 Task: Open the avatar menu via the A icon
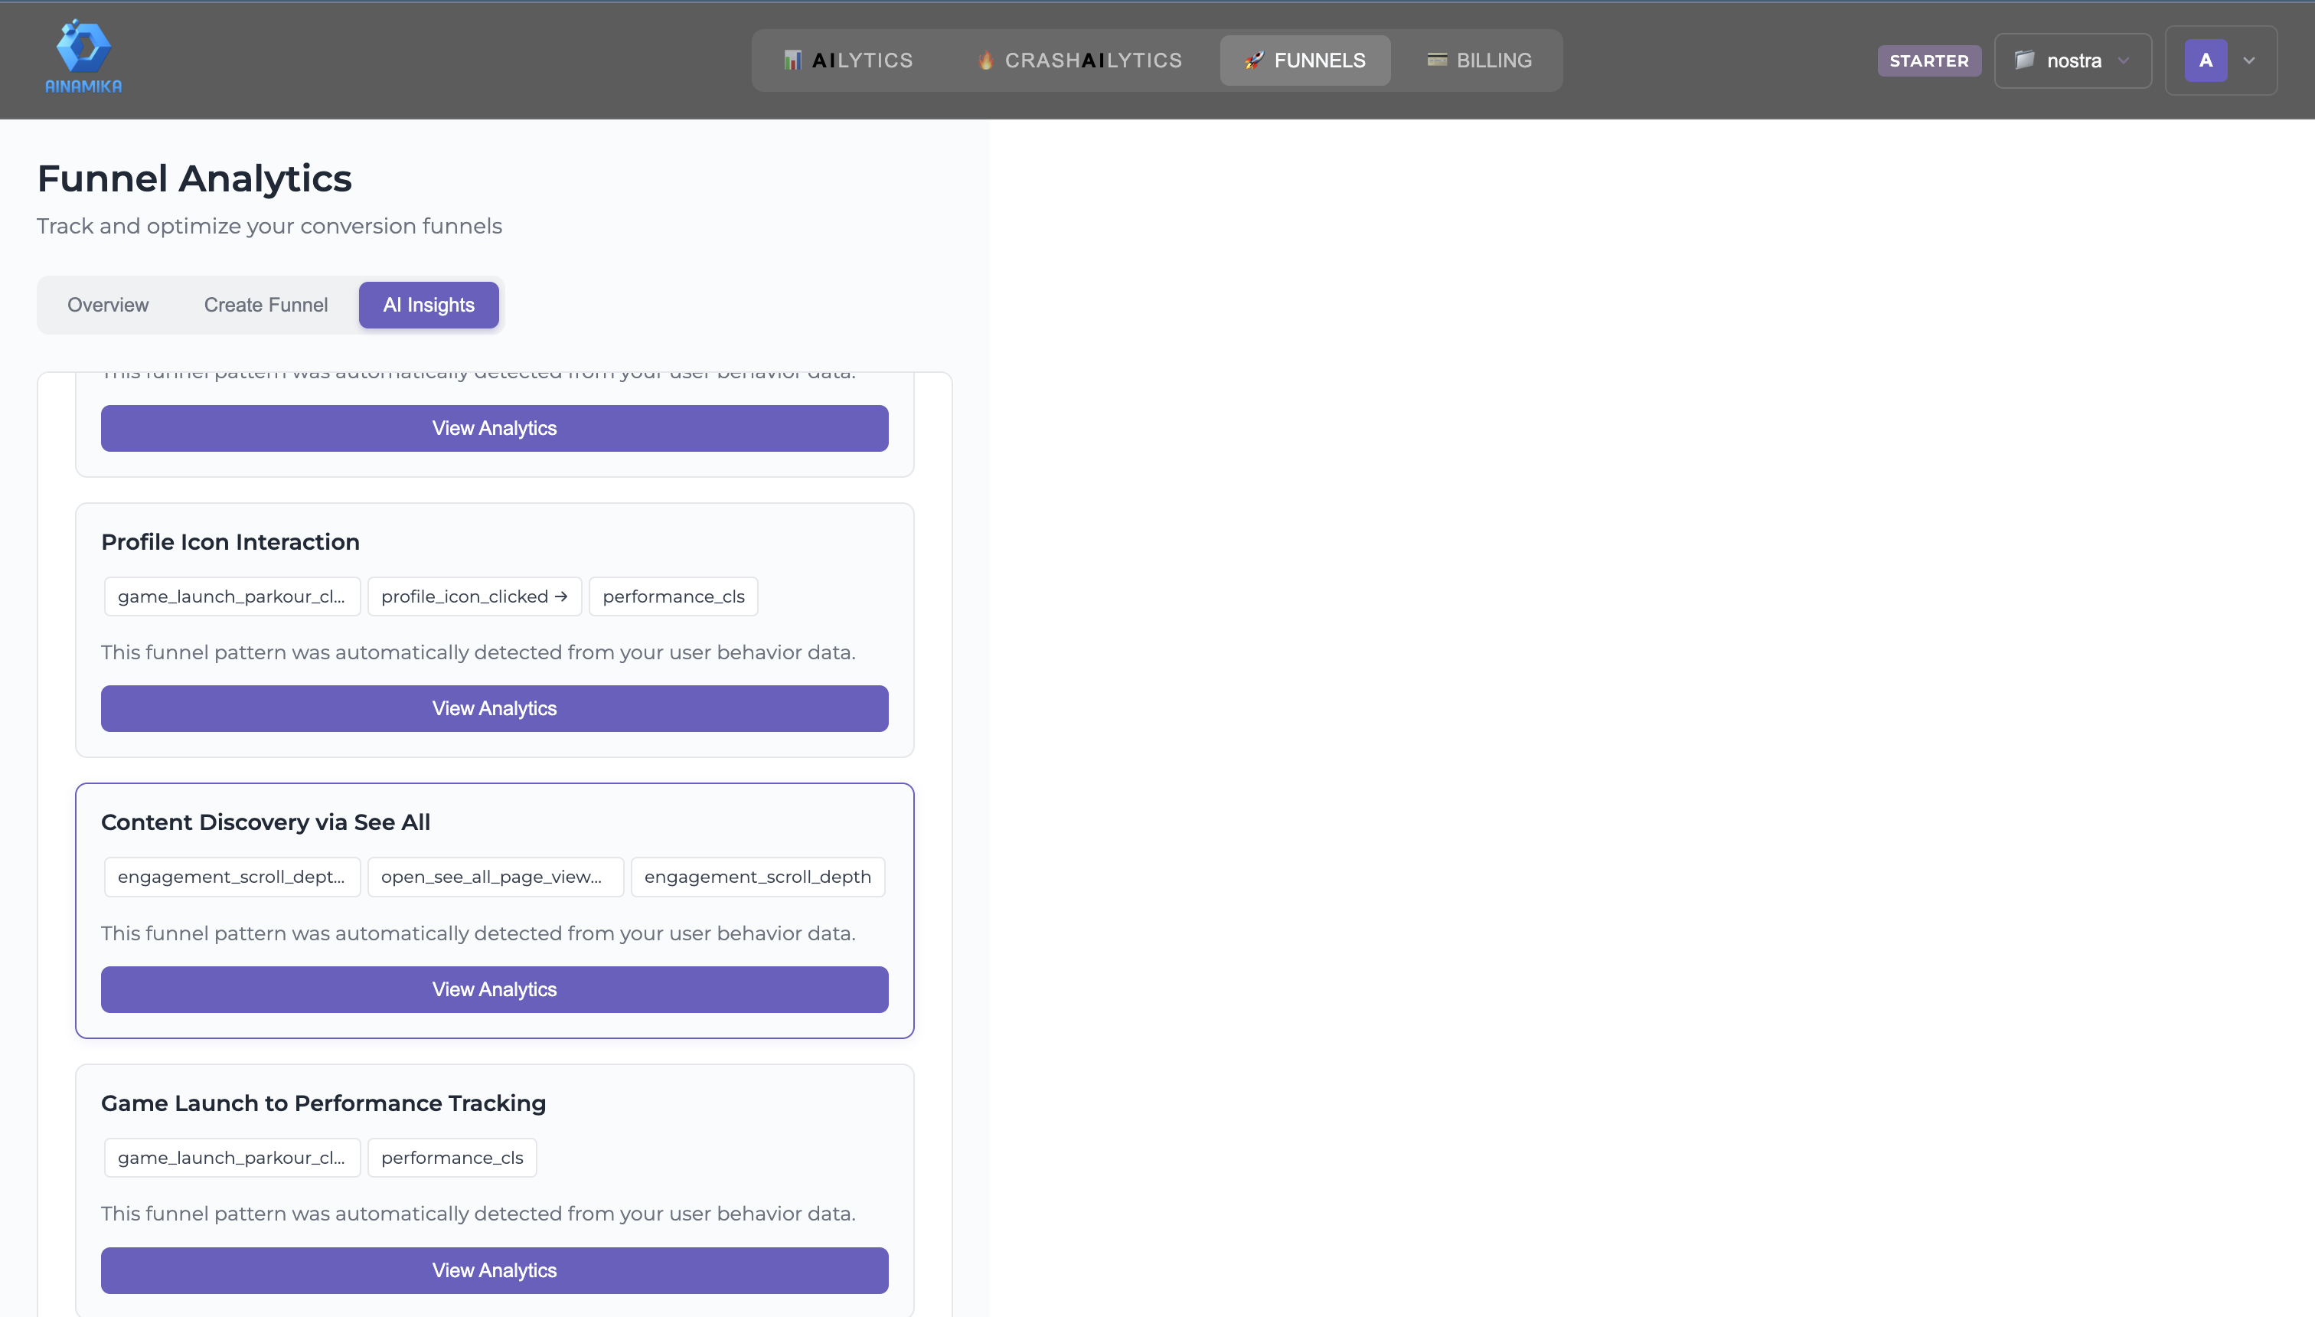click(2206, 60)
